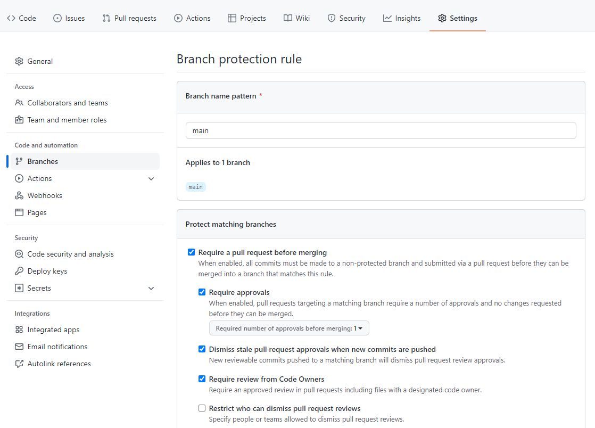The width and height of the screenshot is (595, 428).
Task: Open the Issues tab
Action: coord(69,18)
